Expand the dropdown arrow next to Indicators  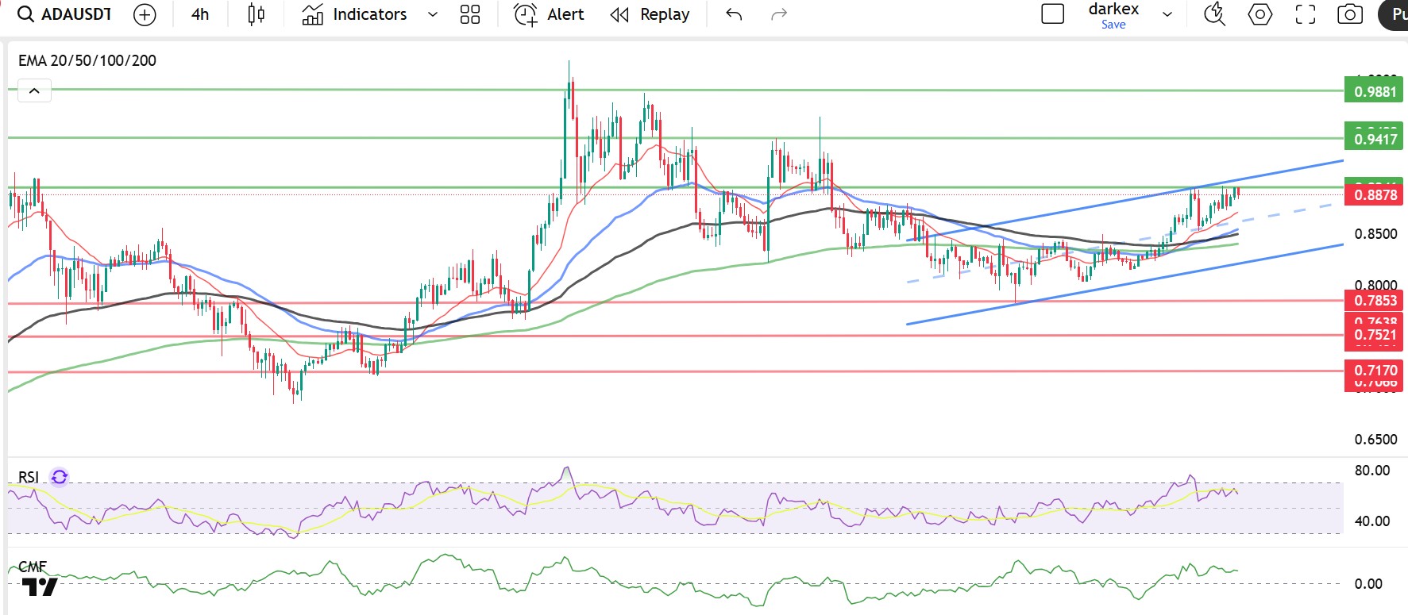[x=433, y=14]
